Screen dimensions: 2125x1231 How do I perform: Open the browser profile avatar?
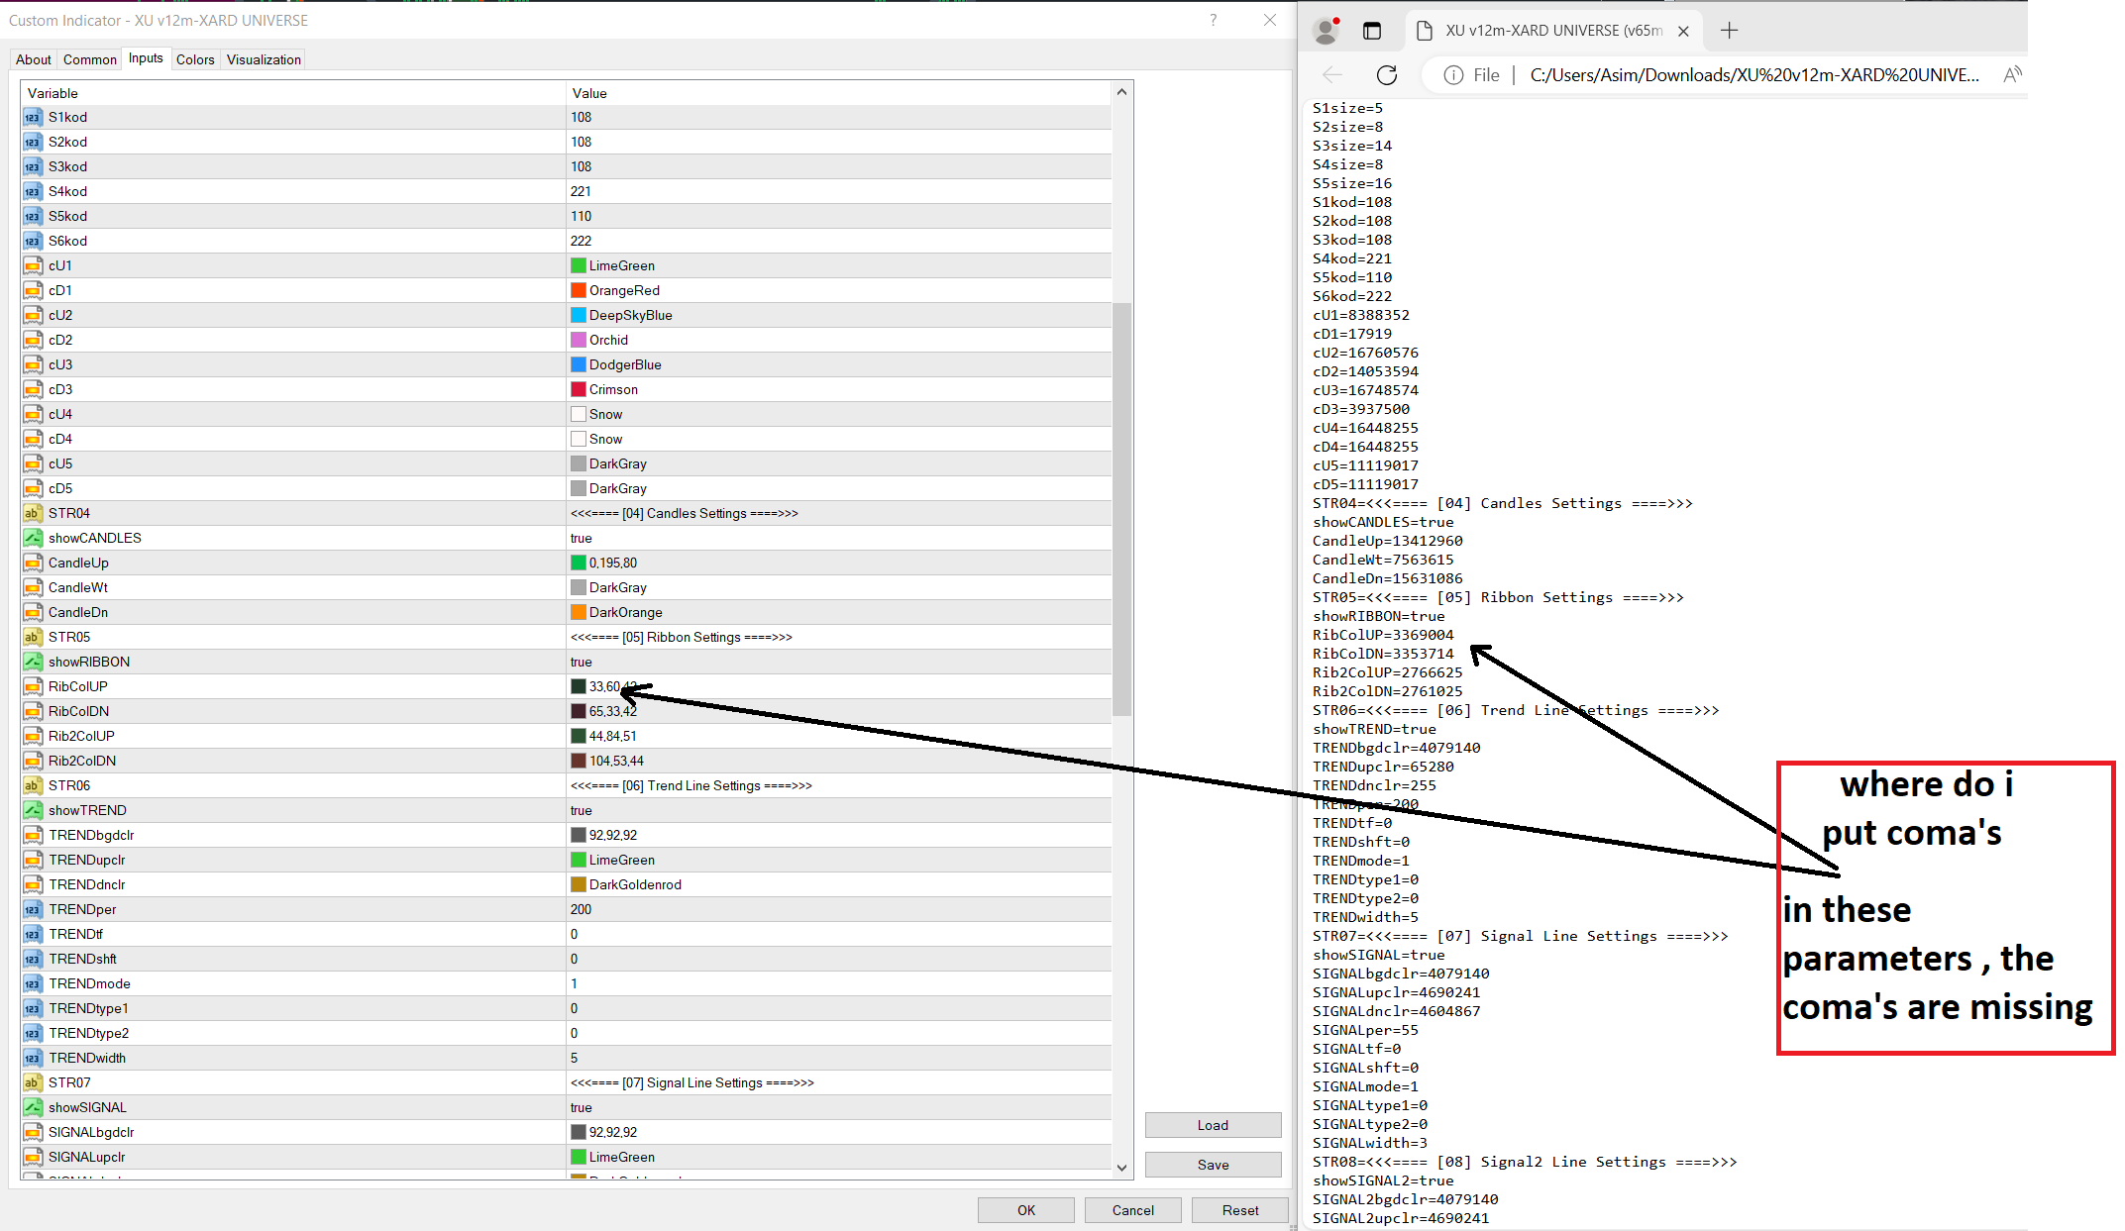[1326, 31]
